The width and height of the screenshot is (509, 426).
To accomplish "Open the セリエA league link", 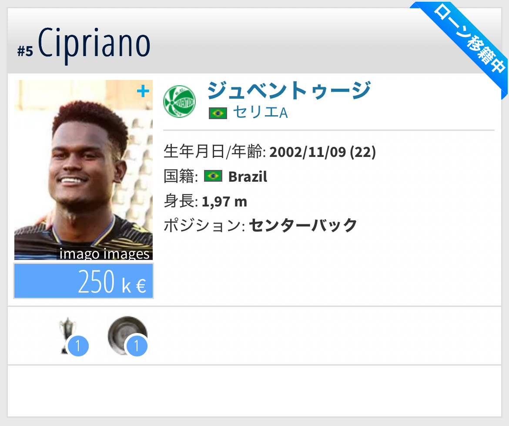I will point(260,113).
